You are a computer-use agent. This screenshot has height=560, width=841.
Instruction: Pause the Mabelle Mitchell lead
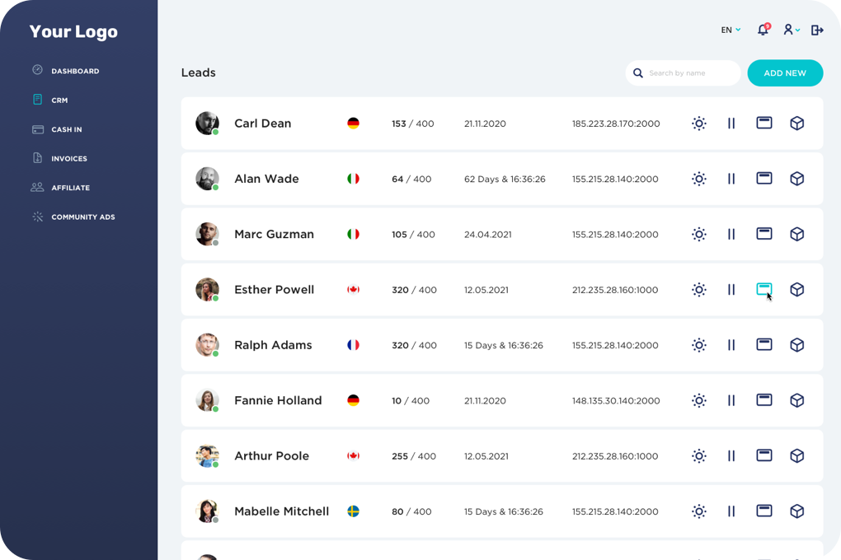(731, 511)
